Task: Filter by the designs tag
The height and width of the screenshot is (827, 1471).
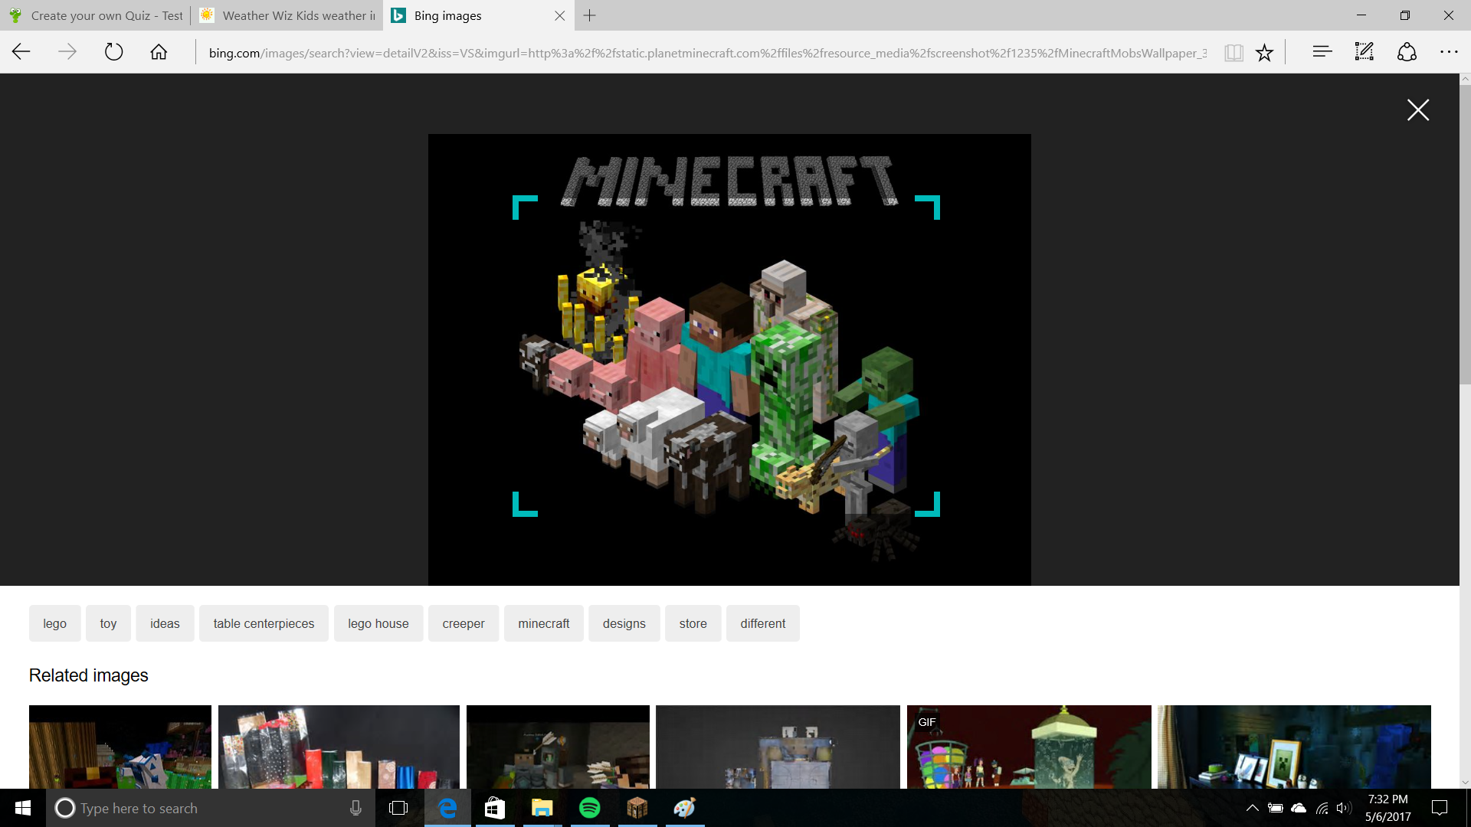Action: click(624, 623)
